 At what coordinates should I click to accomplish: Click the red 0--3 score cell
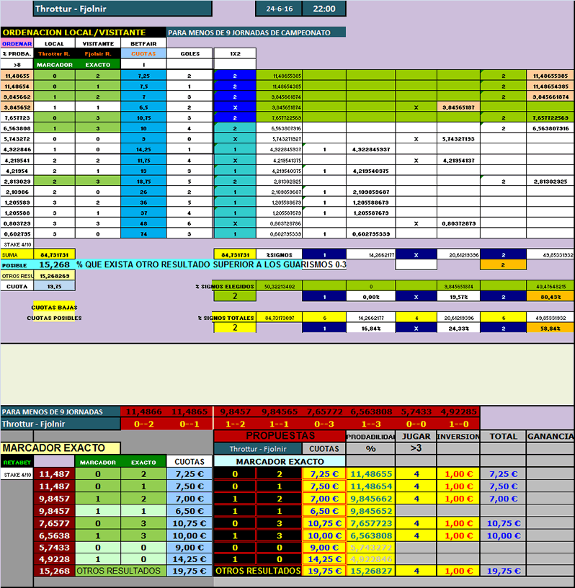[324, 424]
